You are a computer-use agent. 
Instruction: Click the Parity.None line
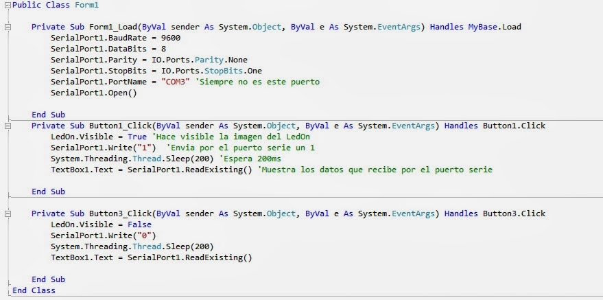click(149, 60)
